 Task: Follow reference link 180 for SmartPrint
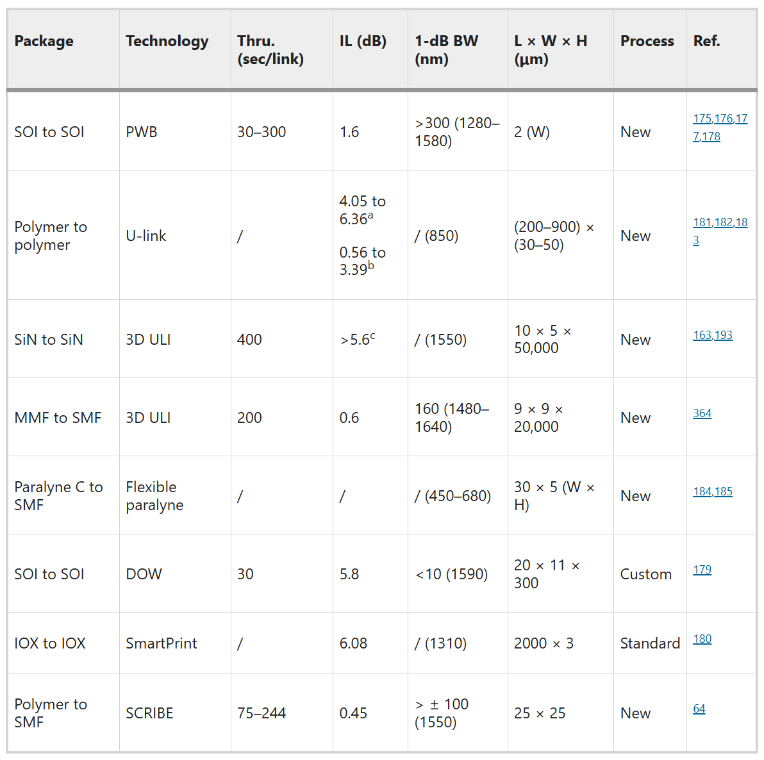[702, 639]
